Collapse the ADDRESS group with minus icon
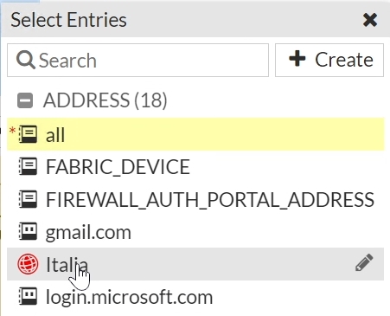This screenshot has width=390, height=316. (x=25, y=100)
